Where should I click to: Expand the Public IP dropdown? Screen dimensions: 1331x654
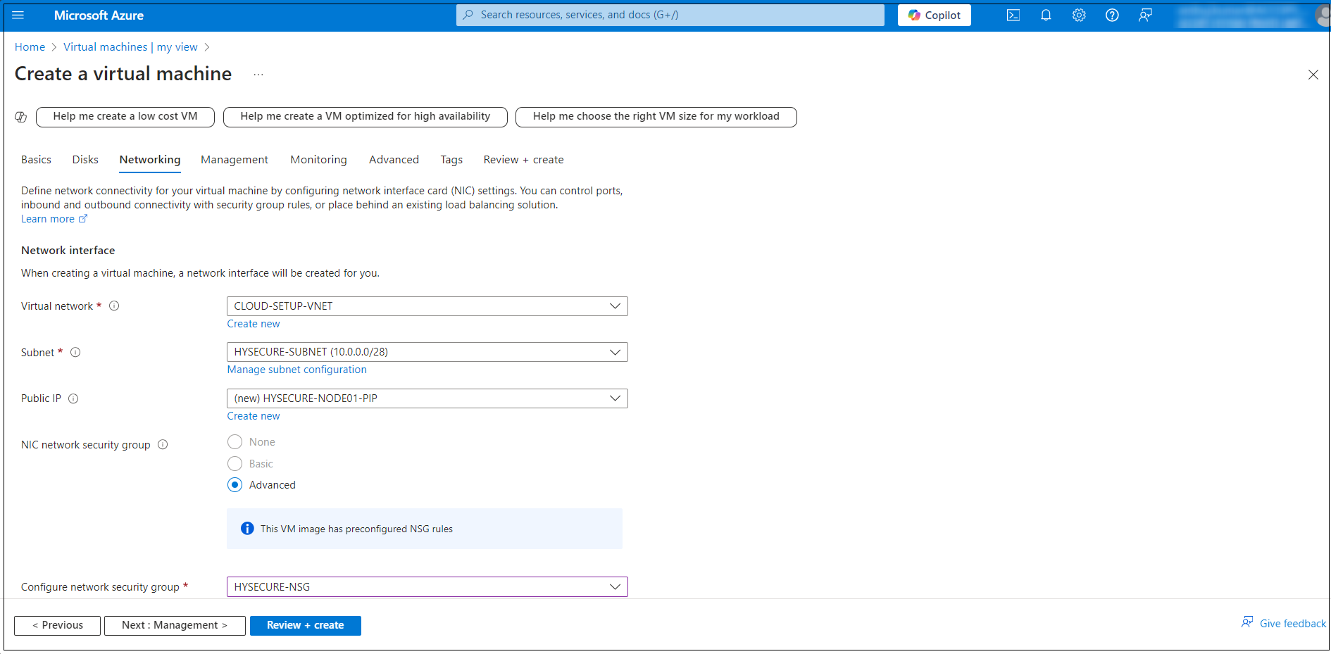pos(427,398)
